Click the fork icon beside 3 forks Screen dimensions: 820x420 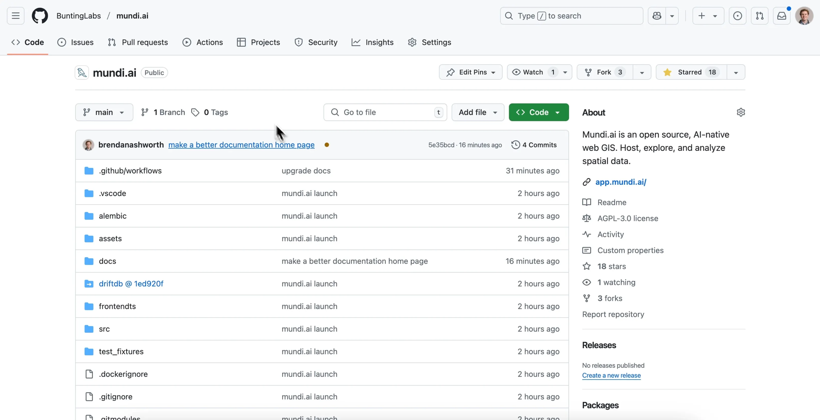pyautogui.click(x=587, y=298)
